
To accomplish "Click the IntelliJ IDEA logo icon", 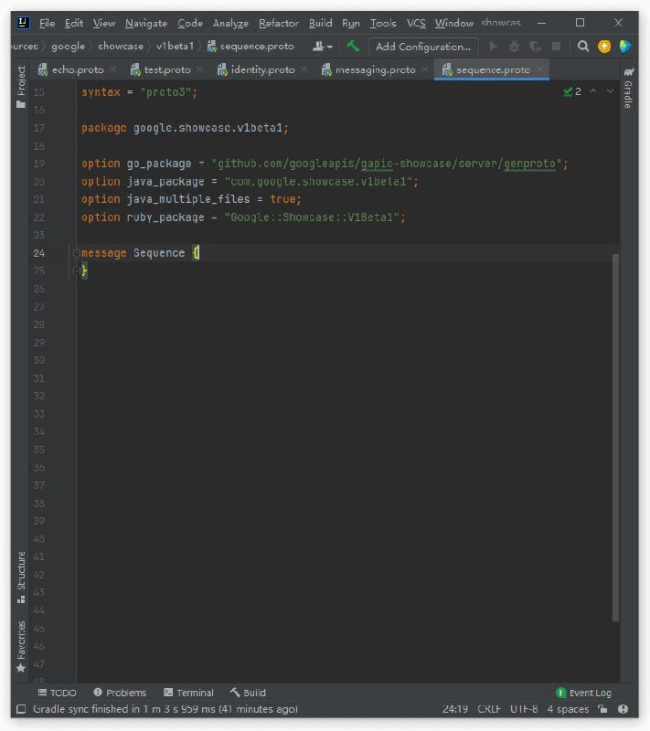I will coord(24,22).
